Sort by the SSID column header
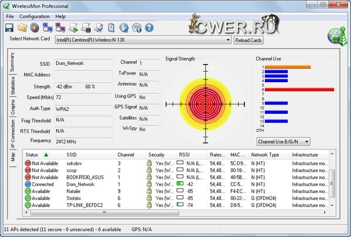Screen dimensions: 351x237 [90, 155]
